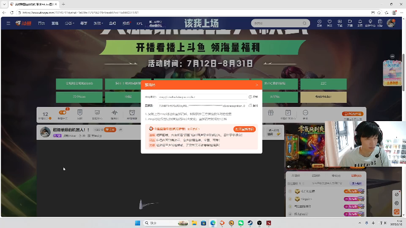
Task: Open the Windows Start menu
Action: click(138, 223)
